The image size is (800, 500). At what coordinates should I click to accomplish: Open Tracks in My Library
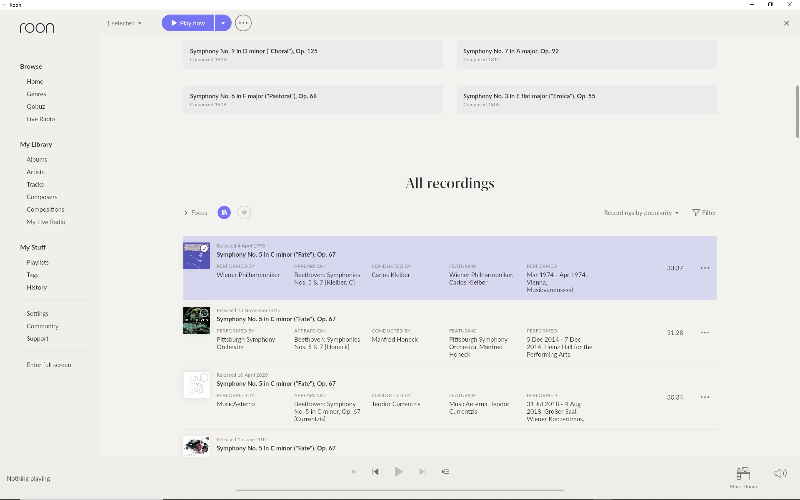tap(35, 185)
